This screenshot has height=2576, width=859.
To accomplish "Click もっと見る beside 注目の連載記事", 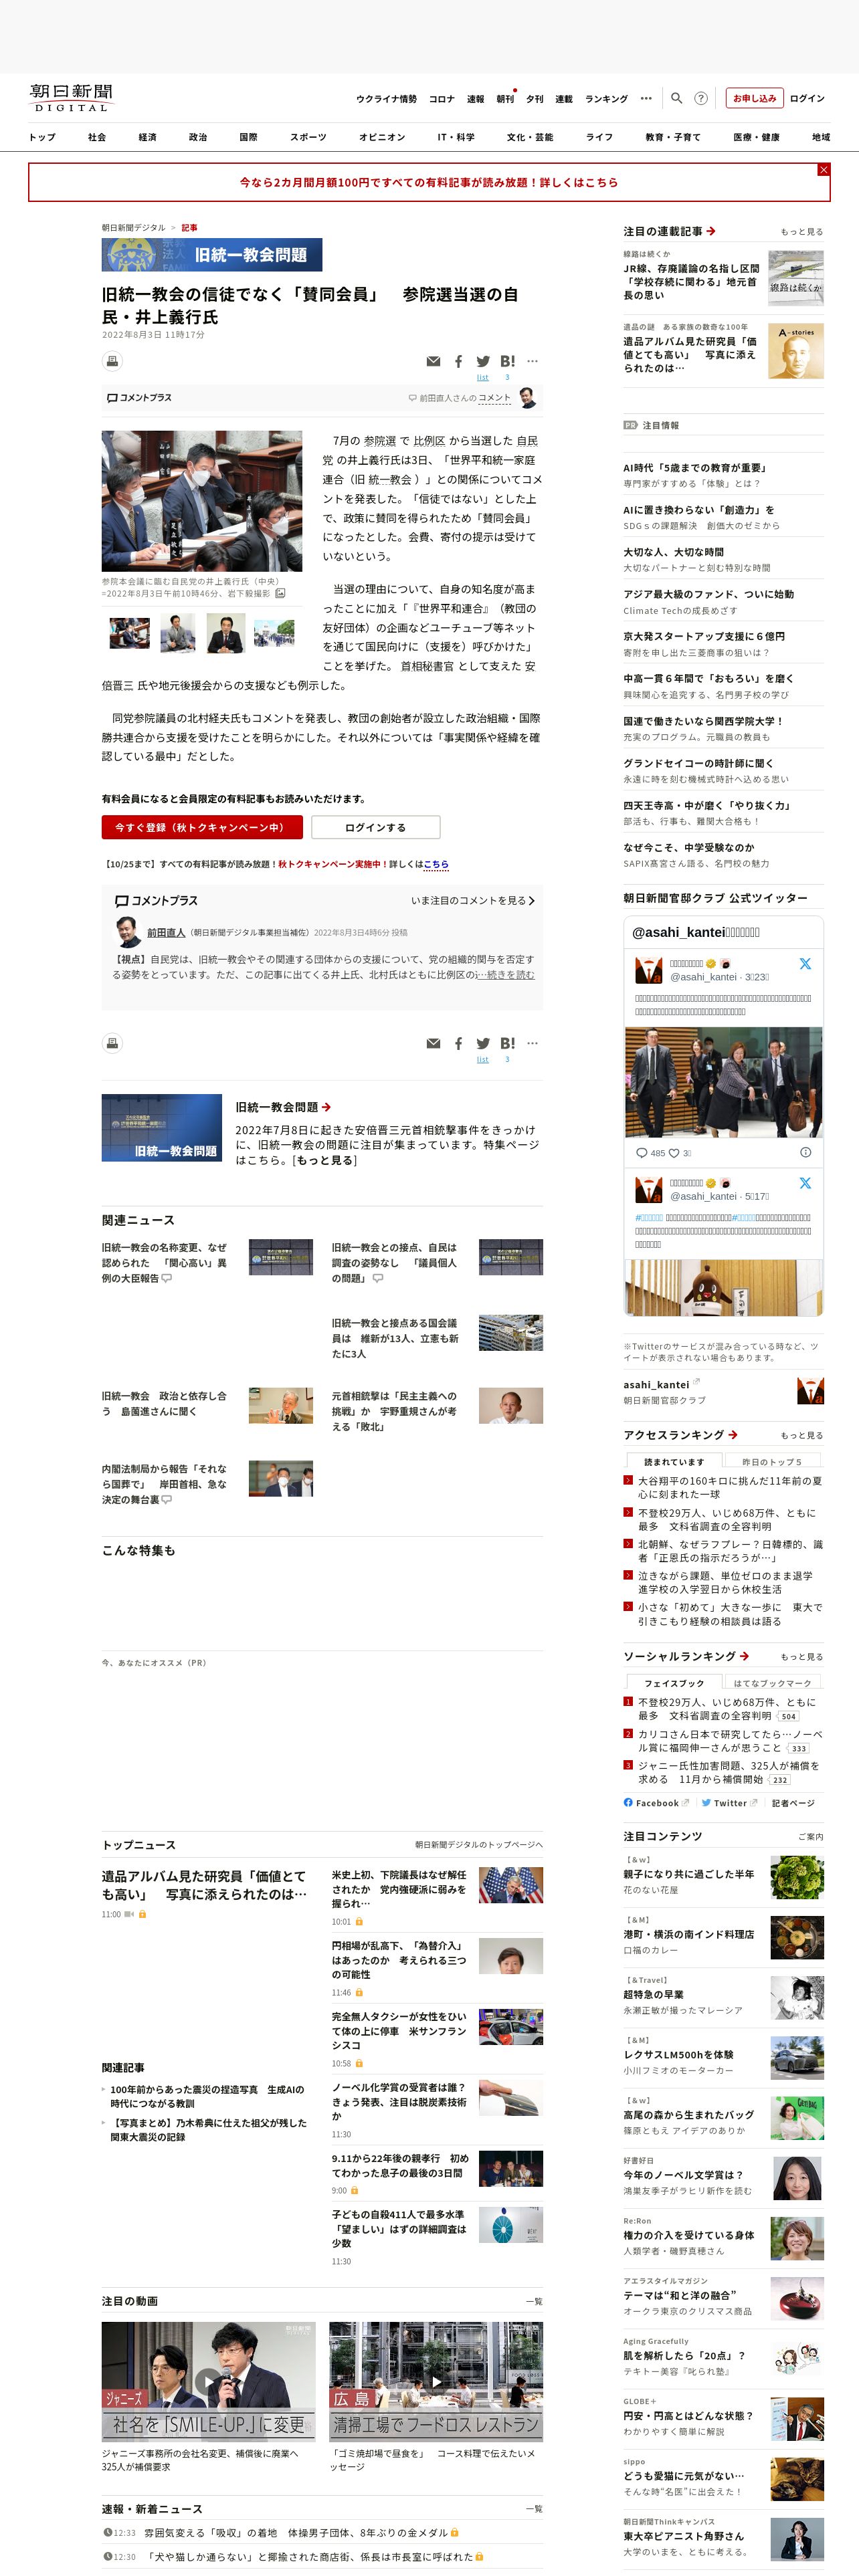I will 802,232.
